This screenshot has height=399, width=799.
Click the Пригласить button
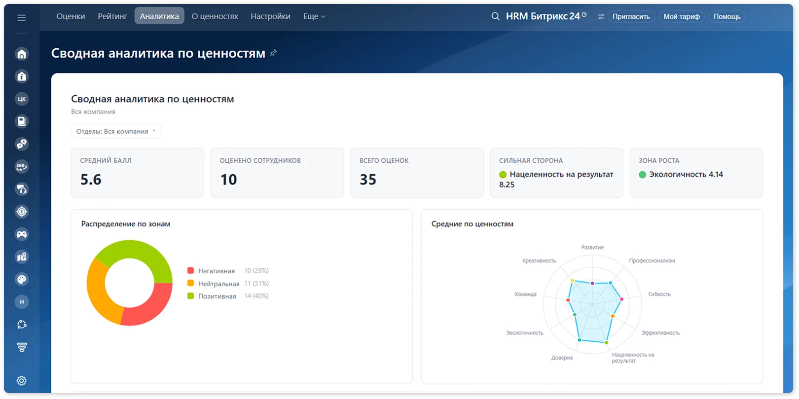631,17
